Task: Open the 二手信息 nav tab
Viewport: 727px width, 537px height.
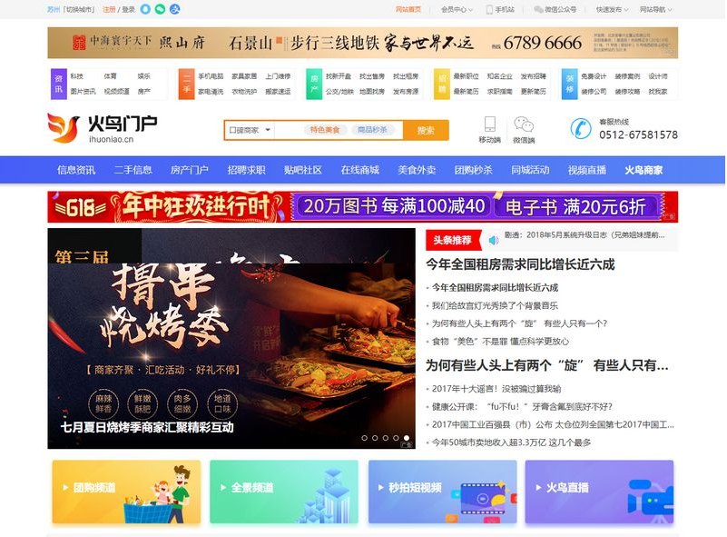Action: 133,170
